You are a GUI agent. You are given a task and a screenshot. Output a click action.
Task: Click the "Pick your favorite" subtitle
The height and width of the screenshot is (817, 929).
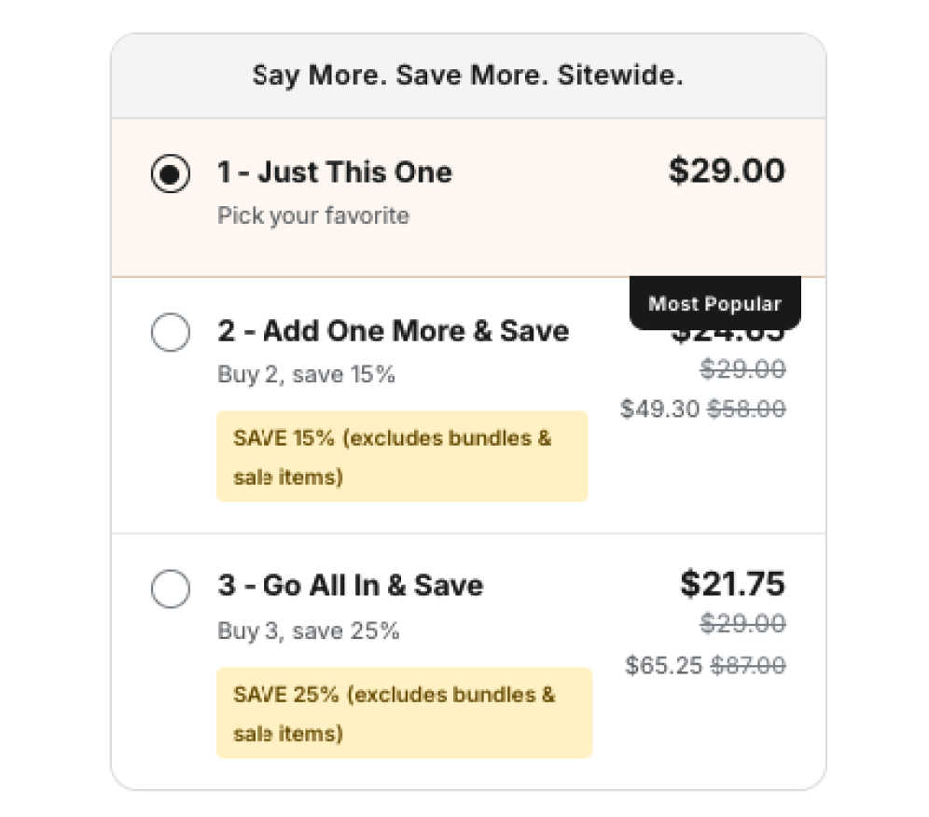pyautogui.click(x=313, y=216)
